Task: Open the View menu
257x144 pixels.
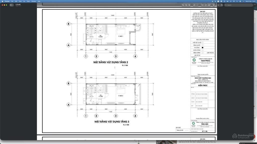Action: (20, 1)
